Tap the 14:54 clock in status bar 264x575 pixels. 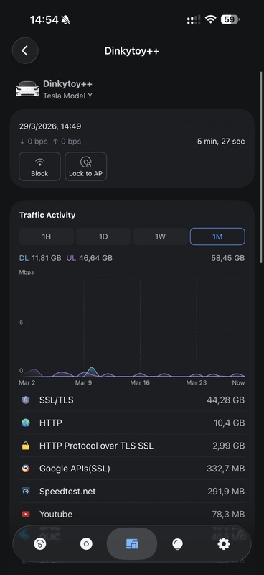(x=44, y=20)
